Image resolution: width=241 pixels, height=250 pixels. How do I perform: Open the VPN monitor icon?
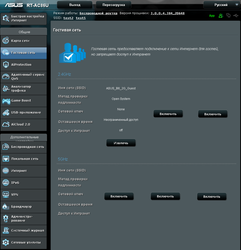click(x=6, y=195)
